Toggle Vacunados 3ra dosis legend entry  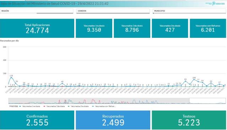pos(78,106)
